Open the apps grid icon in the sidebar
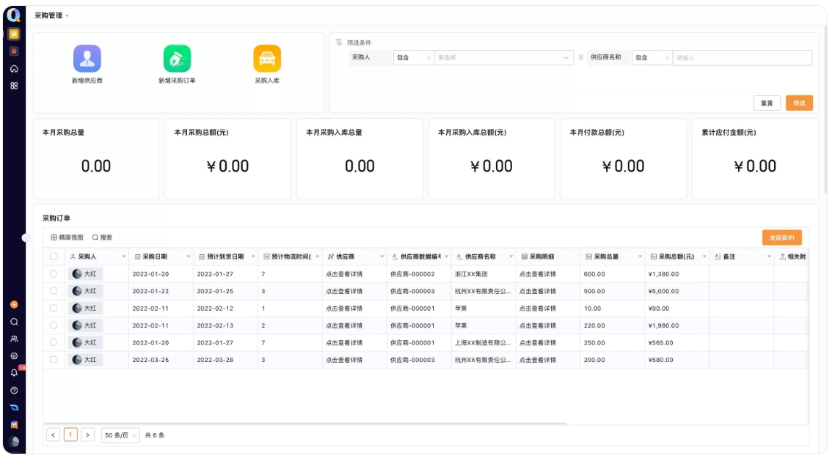Viewport: 832px width, 461px height. point(14,86)
